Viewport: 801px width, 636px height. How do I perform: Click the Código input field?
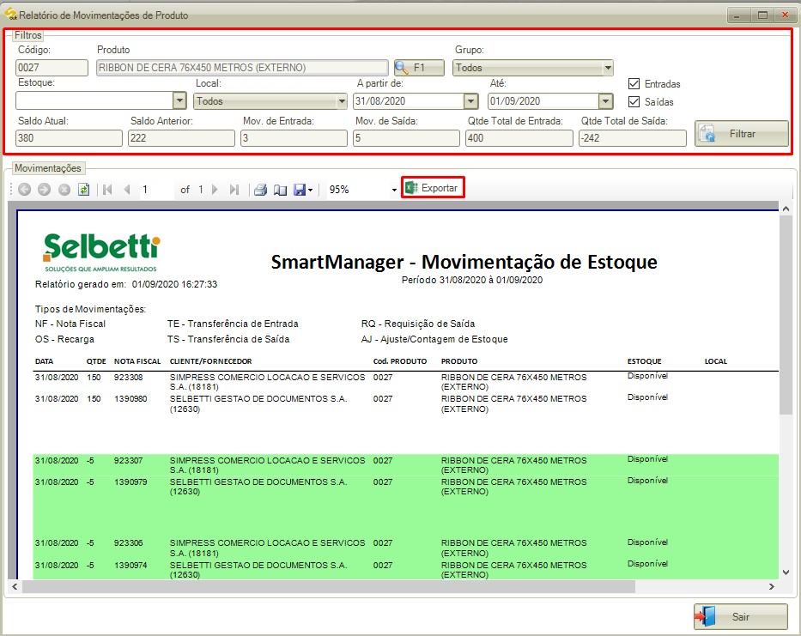pos(52,68)
